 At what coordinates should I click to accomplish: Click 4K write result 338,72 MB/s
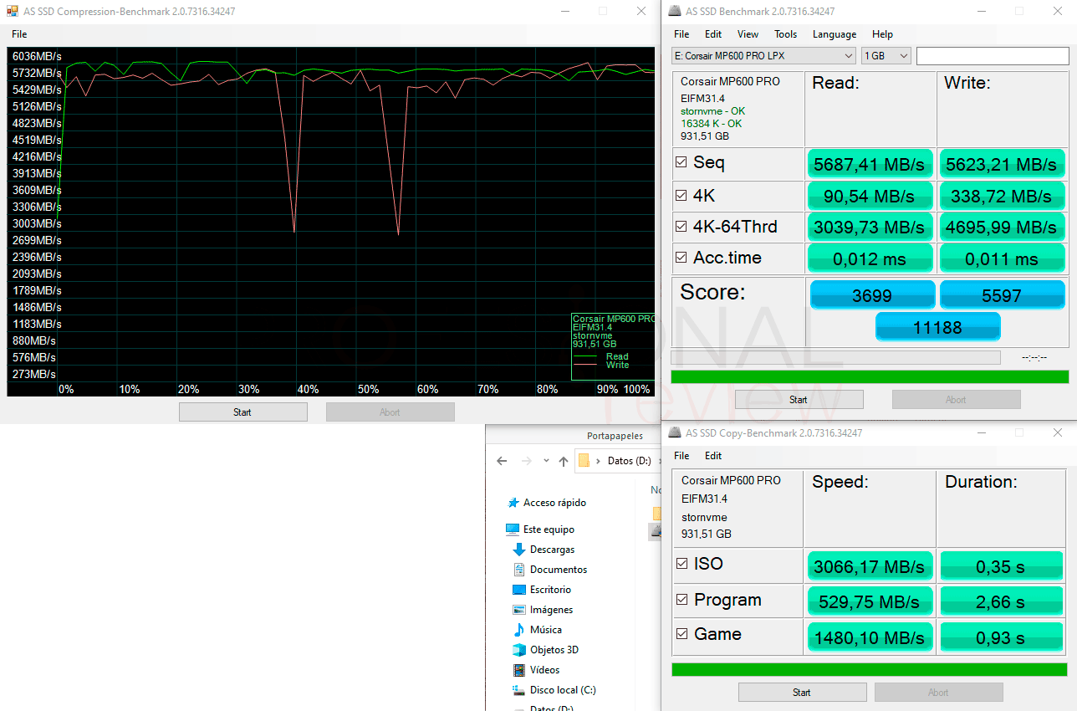[1002, 196]
